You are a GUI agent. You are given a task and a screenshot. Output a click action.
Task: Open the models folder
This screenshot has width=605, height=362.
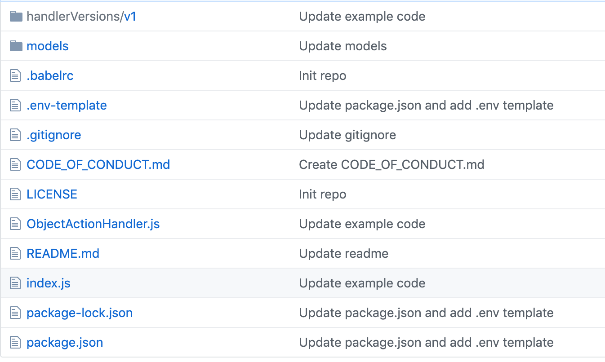pos(48,46)
